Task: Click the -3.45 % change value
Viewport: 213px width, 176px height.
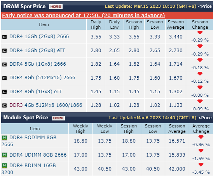Action: click(x=201, y=172)
